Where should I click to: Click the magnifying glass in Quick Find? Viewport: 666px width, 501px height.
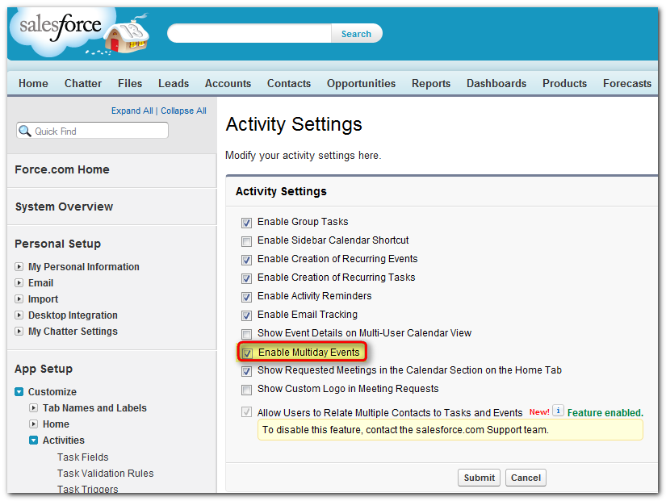click(x=25, y=131)
